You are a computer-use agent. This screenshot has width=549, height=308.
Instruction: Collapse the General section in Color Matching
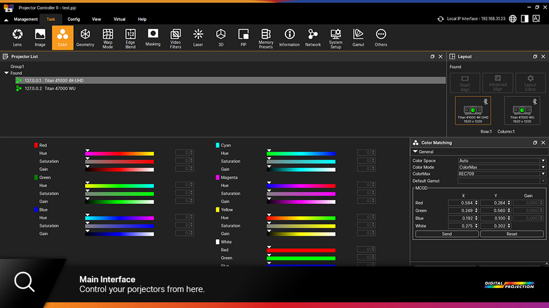(415, 152)
